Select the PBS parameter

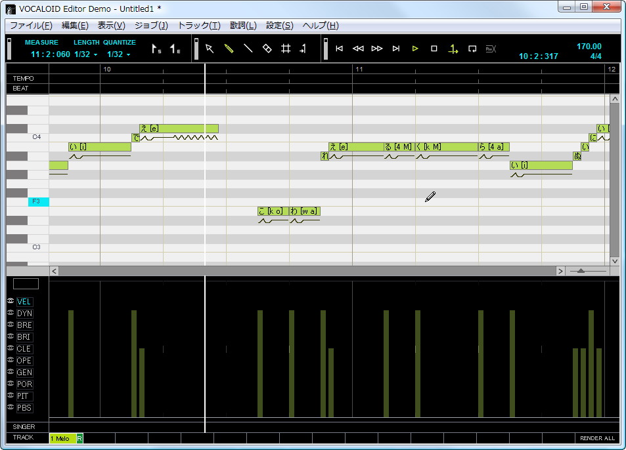tap(24, 408)
